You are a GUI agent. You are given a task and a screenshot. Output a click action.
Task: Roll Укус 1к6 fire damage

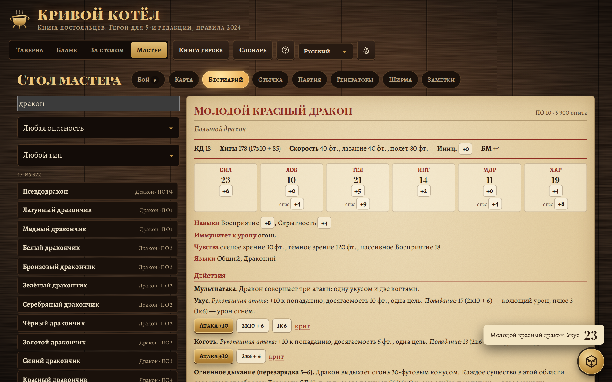[x=282, y=326]
